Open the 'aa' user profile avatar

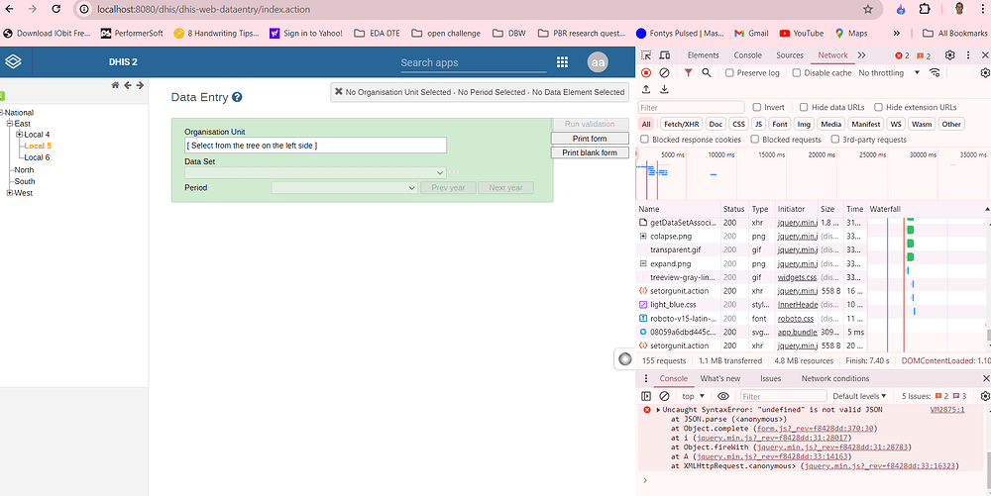tap(598, 61)
